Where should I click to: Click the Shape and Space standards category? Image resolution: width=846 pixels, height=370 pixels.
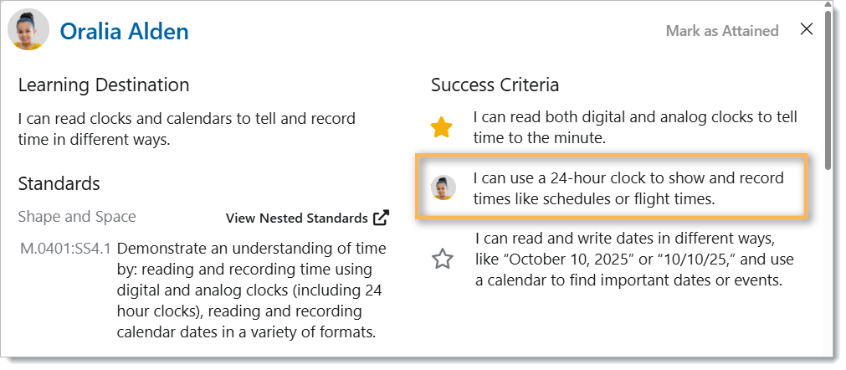[x=77, y=217]
